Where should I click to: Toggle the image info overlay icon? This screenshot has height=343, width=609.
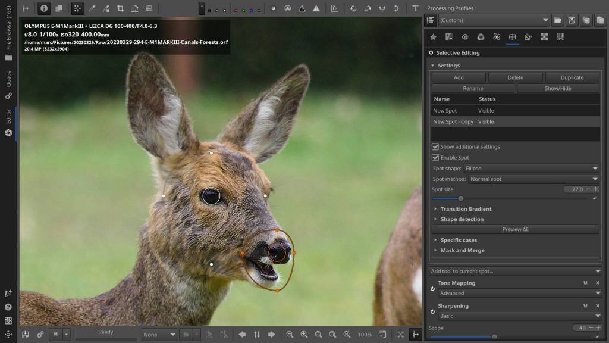[x=44, y=8]
